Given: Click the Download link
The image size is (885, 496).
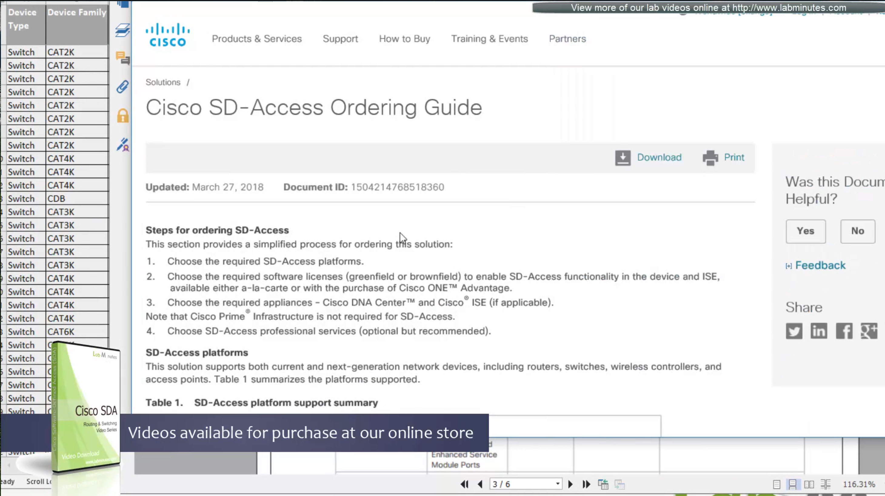Looking at the screenshot, I should click(x=659, y=157).
